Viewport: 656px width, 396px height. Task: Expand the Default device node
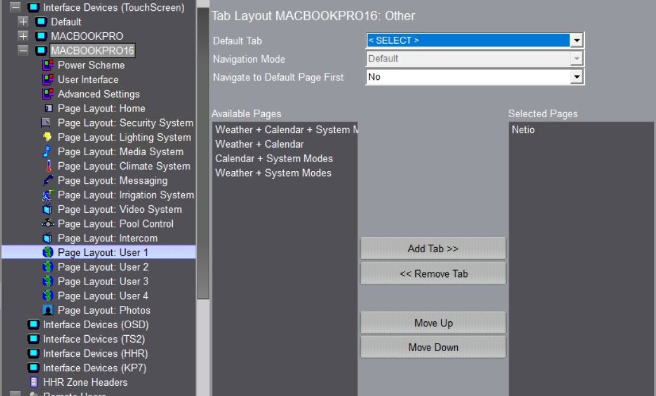[x=23, y=22]
